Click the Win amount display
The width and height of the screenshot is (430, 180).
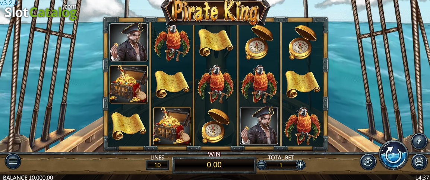(214, 165)
